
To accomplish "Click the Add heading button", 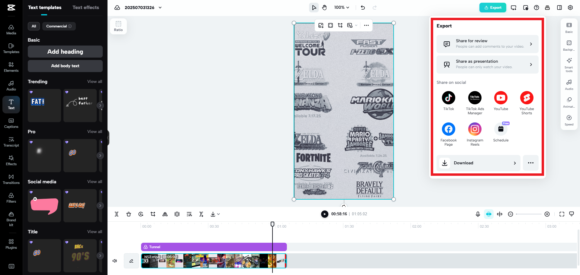I will pos(65,52).
